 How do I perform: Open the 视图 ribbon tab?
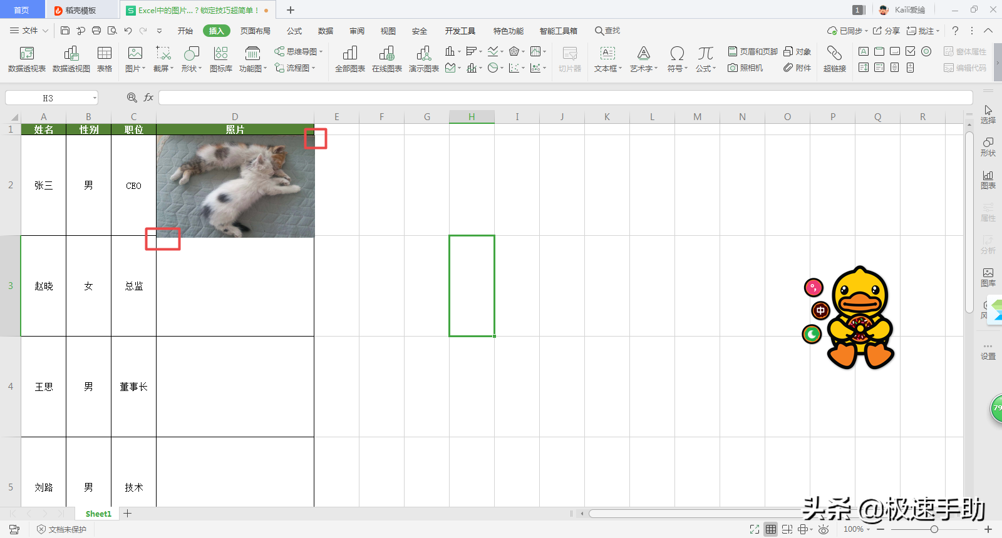pos(388,31)
